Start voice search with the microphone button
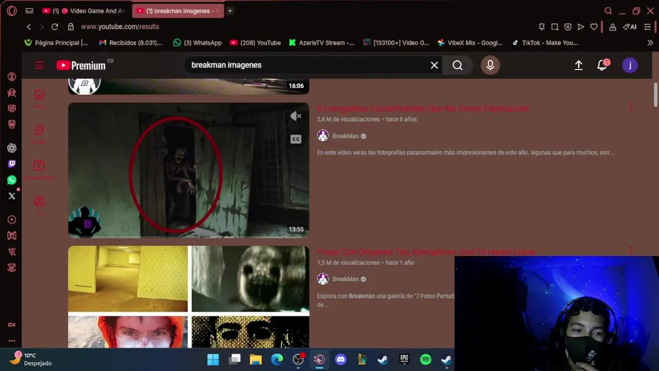This screenshot has height=371, width=659. pos(490,65)
